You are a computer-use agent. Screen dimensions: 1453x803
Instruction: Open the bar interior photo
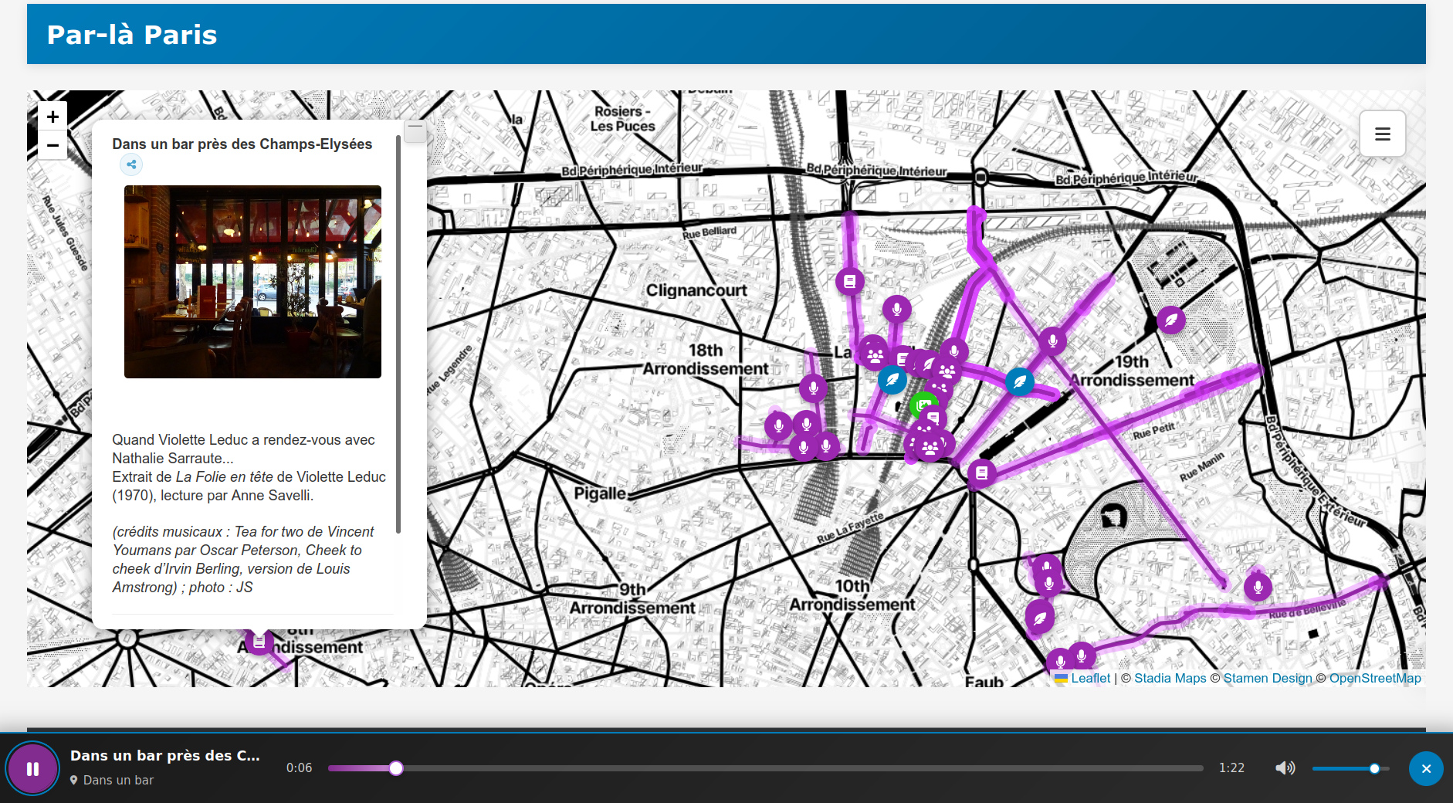[252, 282]
